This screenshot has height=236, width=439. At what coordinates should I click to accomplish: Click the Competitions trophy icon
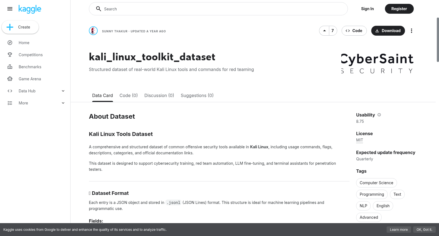pos(10,55)
